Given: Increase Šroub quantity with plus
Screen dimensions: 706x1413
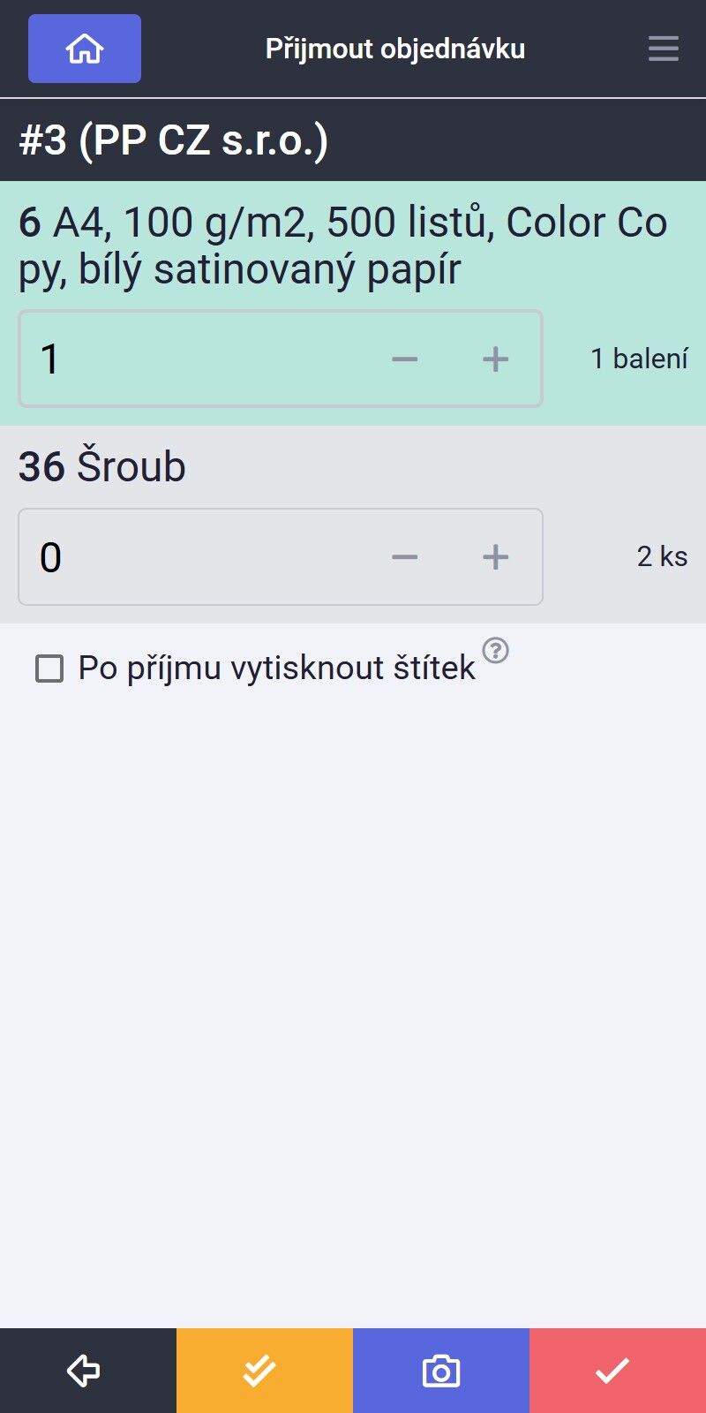Looking at the screenshot, I should click(x=496, y=557).
